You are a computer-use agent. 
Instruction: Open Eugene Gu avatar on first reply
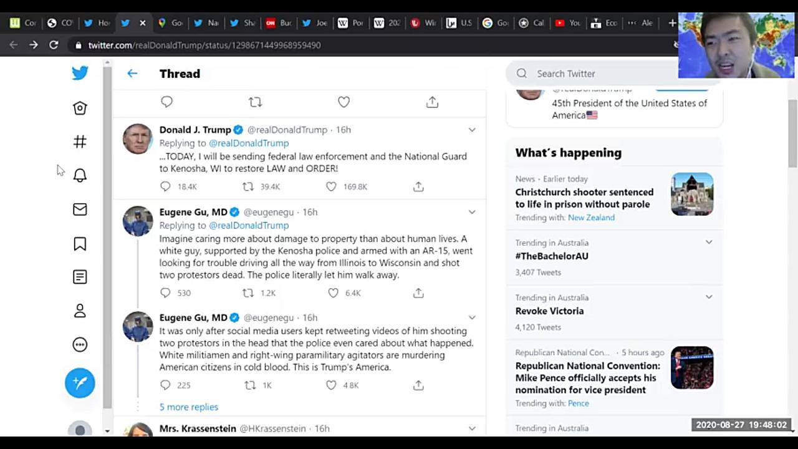click(x=138, y=221)
